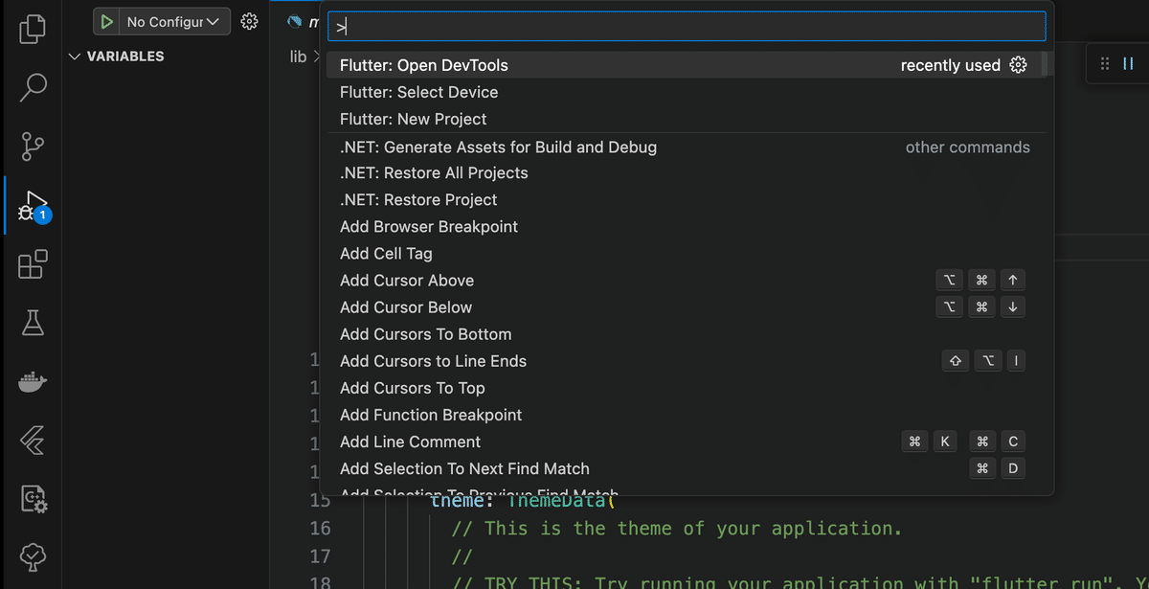Grab the debug toolbar drag handle

(1104, 64)
